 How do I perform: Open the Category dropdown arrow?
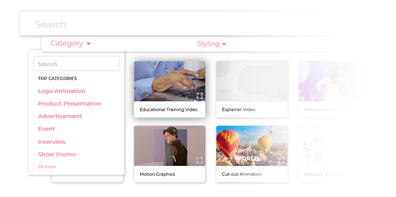88,44
